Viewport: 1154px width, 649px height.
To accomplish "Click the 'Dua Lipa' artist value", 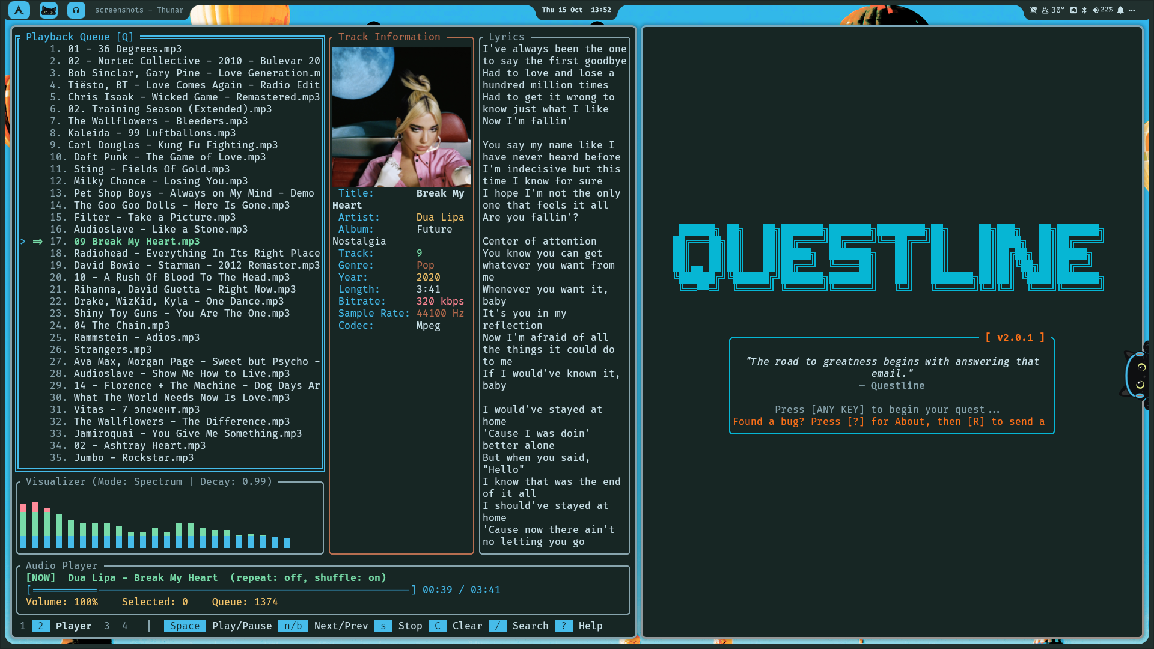I will pyautogui.click(x=440, y=217).
